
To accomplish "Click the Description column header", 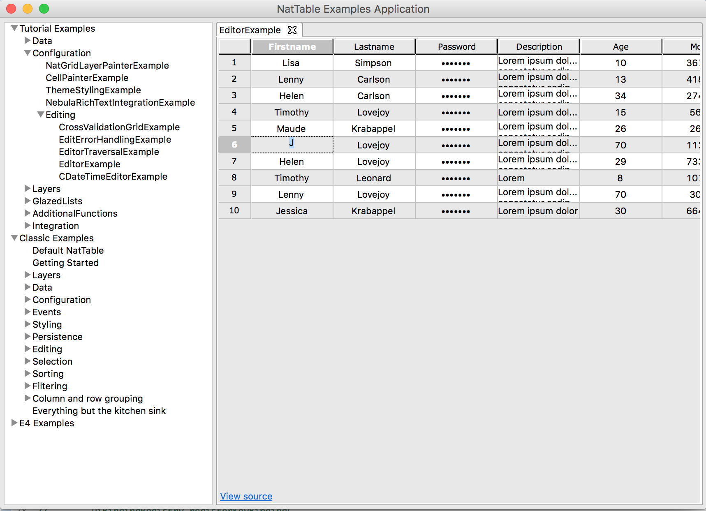I will tap(539, 46).
